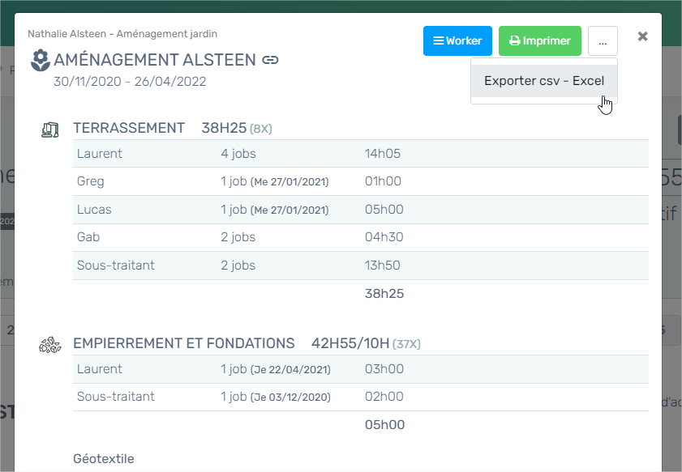The image size is (682, 472).
Task: Toggle the three-dots more options dropdown
Action: point(603,41)
